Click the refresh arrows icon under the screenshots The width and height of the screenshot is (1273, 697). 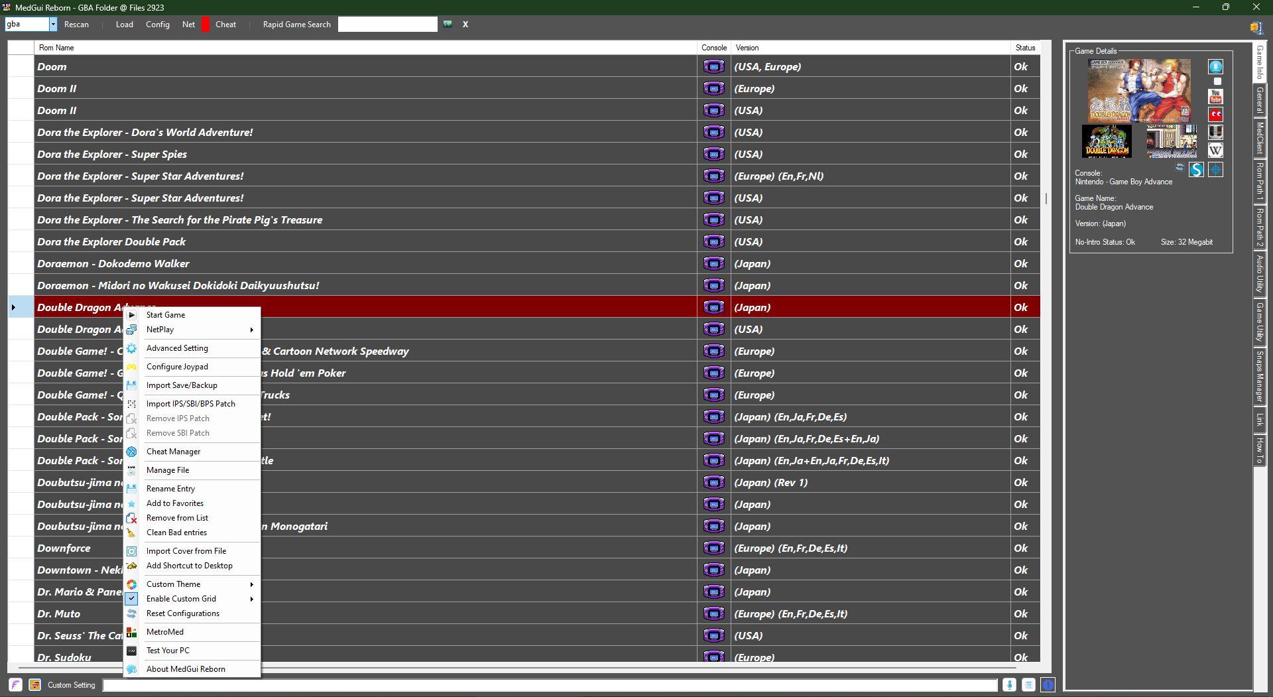click(1180, 167)
